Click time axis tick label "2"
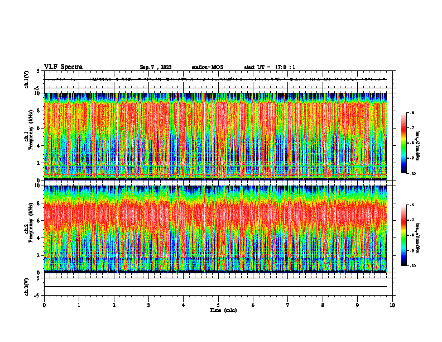Viewport: 442px width, 342px height. tap(114, 305)
